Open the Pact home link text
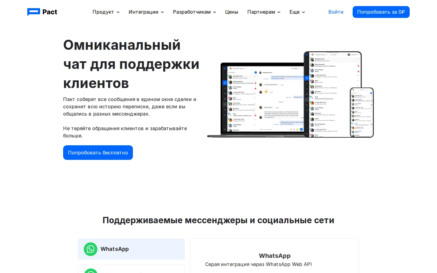 (x=50, y=12)
